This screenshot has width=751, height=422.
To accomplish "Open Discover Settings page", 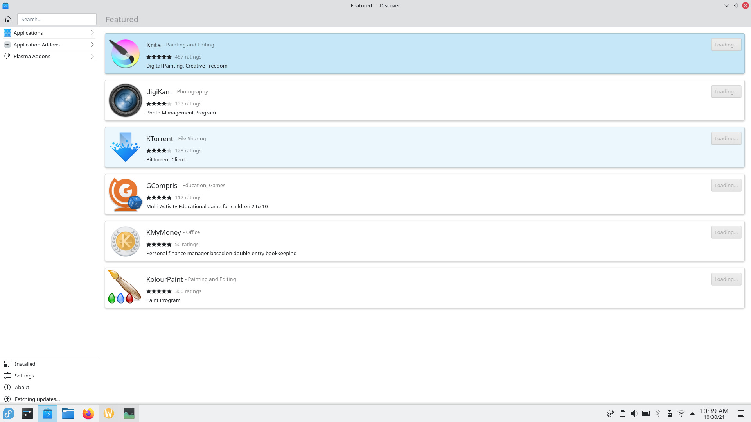I will tap(24, 376).
